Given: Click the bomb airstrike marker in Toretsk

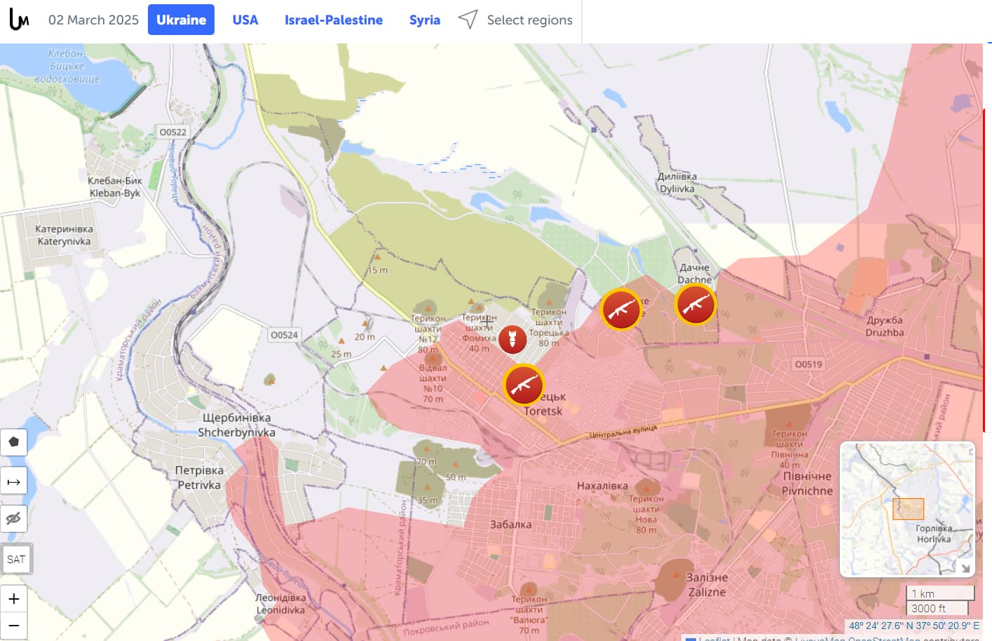Looking at the screenshot, I should (x=512, y=339).
